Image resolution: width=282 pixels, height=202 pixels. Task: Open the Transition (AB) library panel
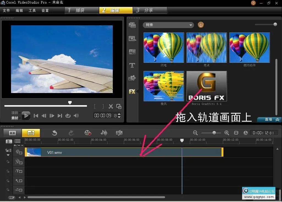pos(132,52)
